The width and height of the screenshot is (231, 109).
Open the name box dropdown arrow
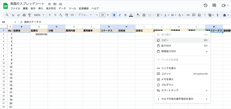coord(15,22)
